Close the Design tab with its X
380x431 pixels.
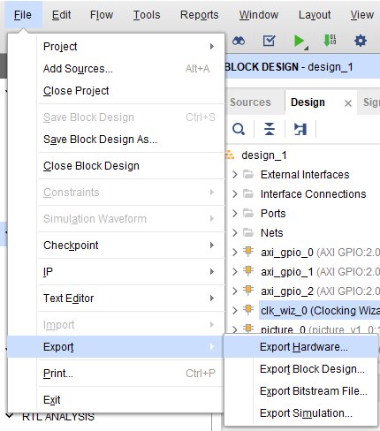pos(348,103)
